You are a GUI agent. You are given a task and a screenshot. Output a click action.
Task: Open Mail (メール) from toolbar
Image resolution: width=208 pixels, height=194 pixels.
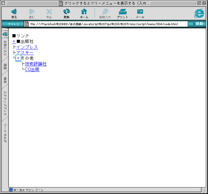coord(140,13)
